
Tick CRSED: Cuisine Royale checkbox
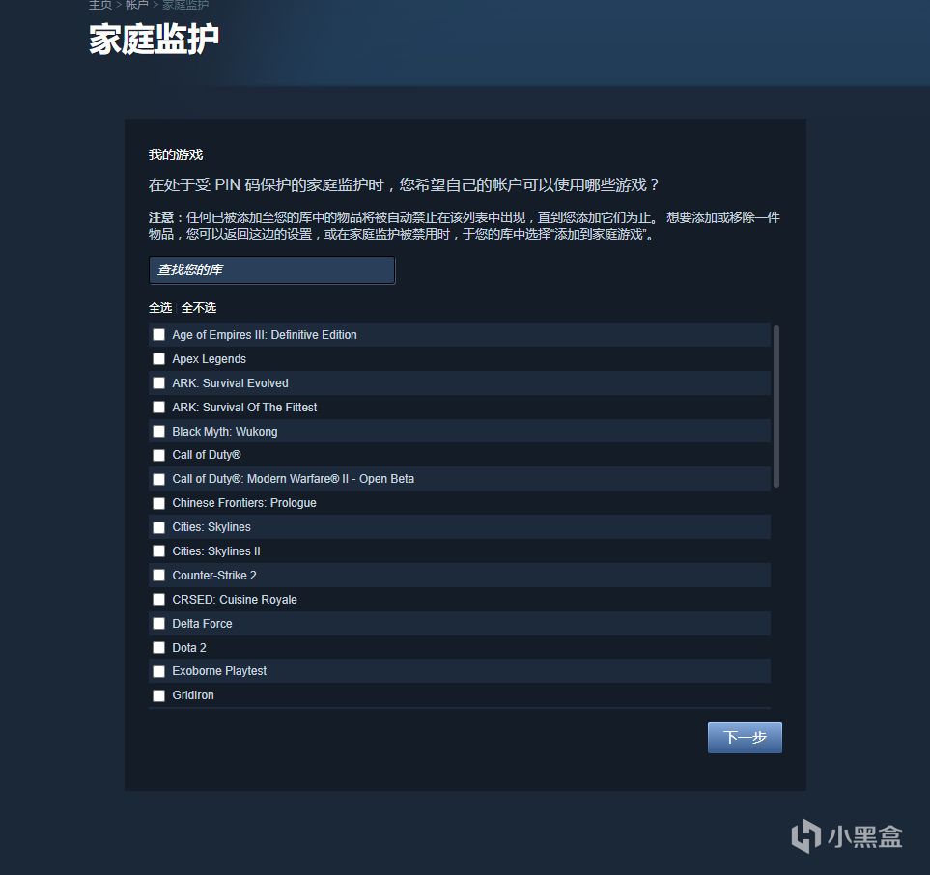(158, 599)
